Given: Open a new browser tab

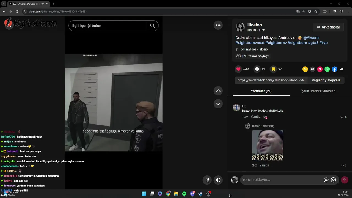Looking at the screenshot, I should tap(53, 4).
